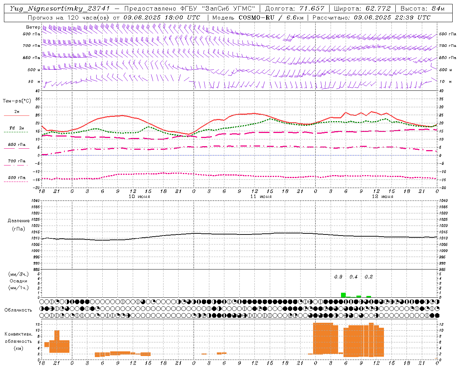
Task: Click the Облачность cloud cover label
Action: [x=18, y=310]
